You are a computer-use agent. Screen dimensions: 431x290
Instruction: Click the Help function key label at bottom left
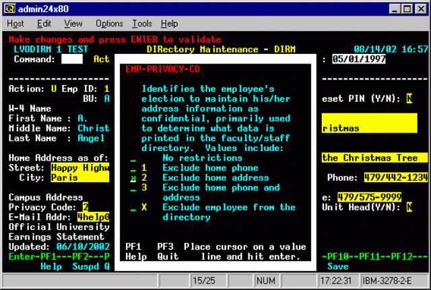tap(51, 266)
